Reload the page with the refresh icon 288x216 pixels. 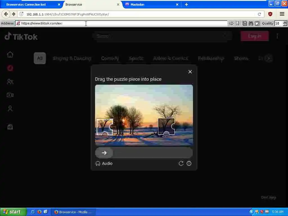point(259,14)
